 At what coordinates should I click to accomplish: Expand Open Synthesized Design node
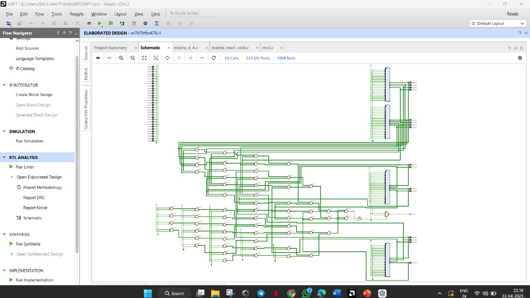(12, 254)
